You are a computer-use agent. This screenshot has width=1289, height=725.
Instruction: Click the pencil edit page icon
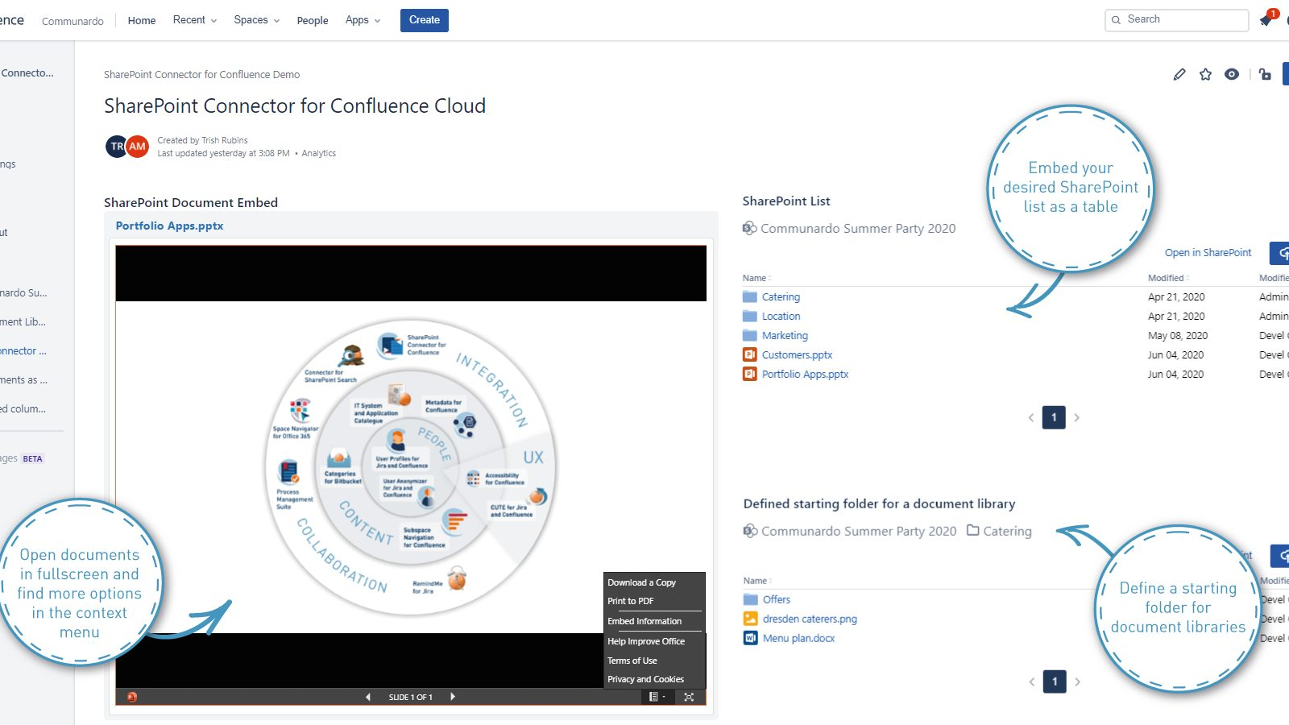1179,74
